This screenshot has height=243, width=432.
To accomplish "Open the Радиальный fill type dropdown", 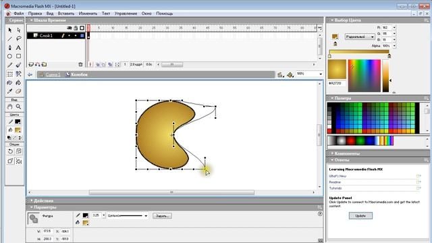I will pyautogui.click(x=360, y=36).
